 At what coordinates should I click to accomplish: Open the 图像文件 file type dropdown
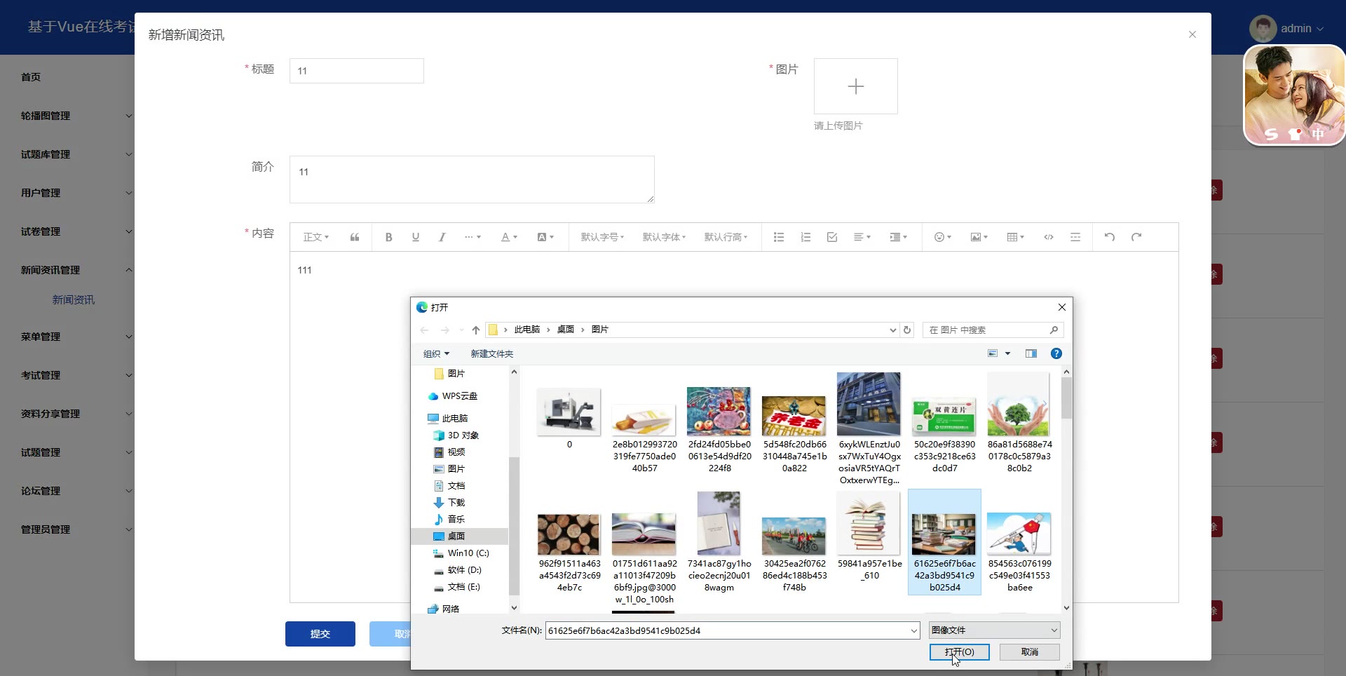994,630
